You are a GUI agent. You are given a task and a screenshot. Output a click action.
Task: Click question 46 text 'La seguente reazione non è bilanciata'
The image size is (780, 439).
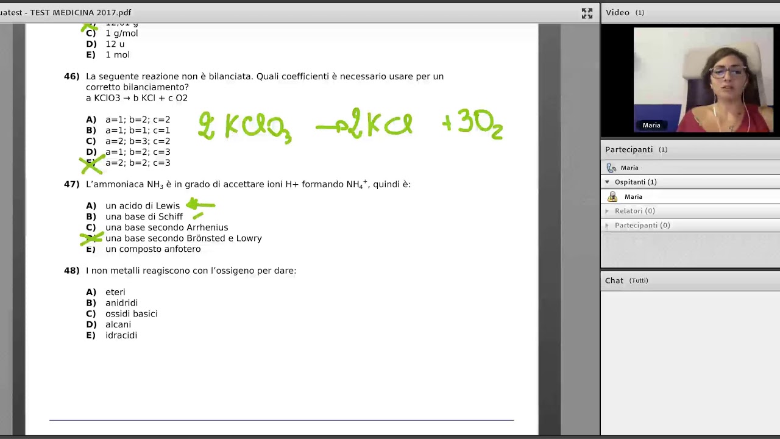[170, 76]
